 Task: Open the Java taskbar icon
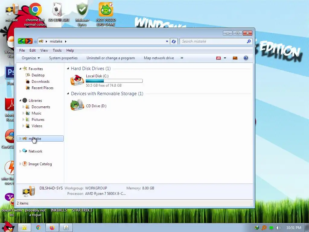pos(66,228)
